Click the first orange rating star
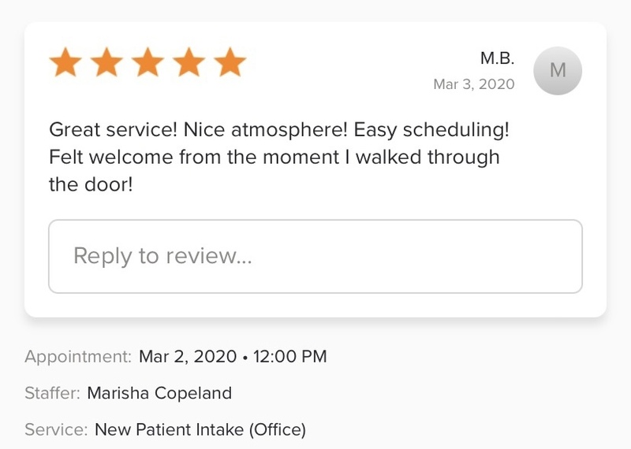This screenshot has height=449, width=631. [x=65, y=63]
